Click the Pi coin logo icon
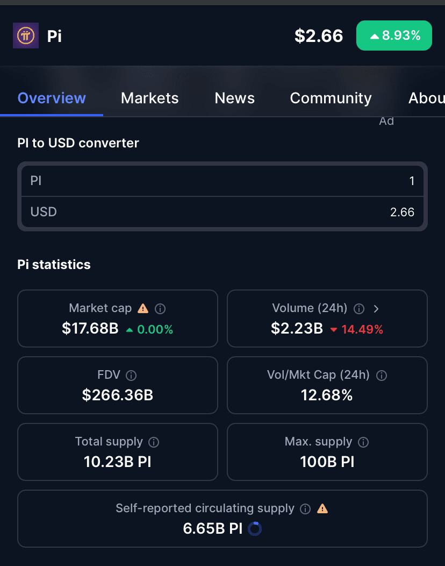The image size is (445, 566). [x=26, y=36]
